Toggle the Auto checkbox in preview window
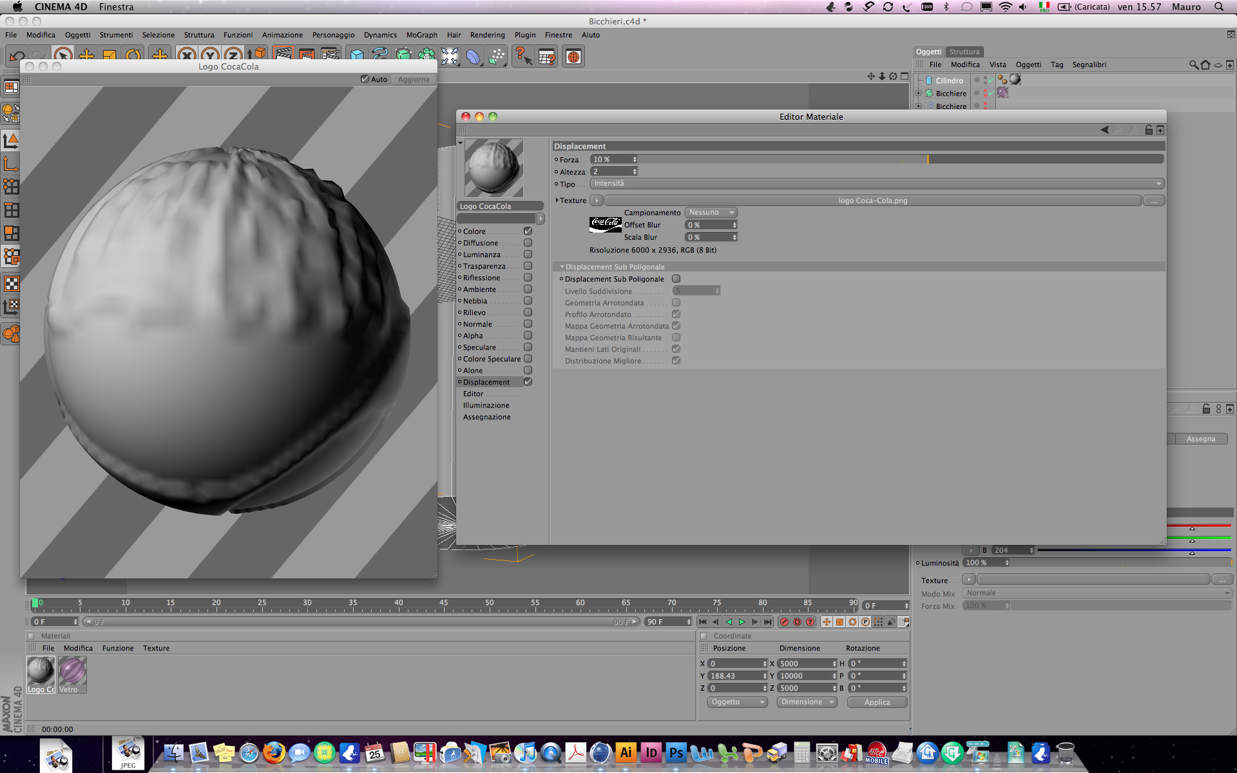Viewport: 1237px width, 773px height. coord(365,79)
